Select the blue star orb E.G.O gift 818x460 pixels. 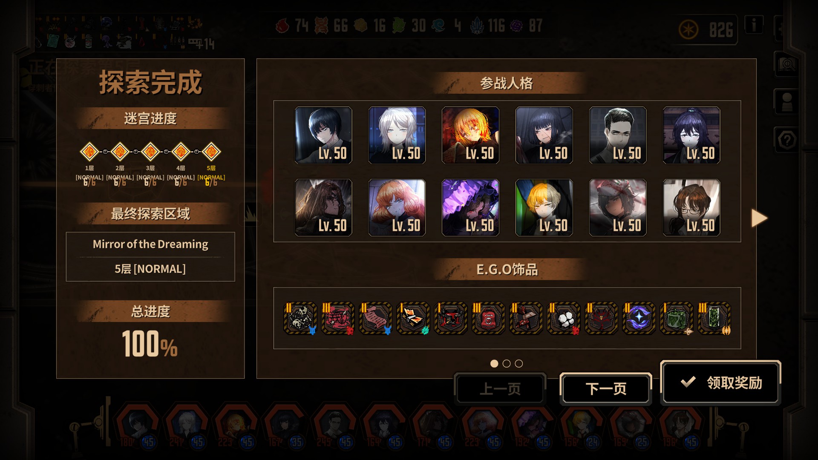[x=639, y=318]
